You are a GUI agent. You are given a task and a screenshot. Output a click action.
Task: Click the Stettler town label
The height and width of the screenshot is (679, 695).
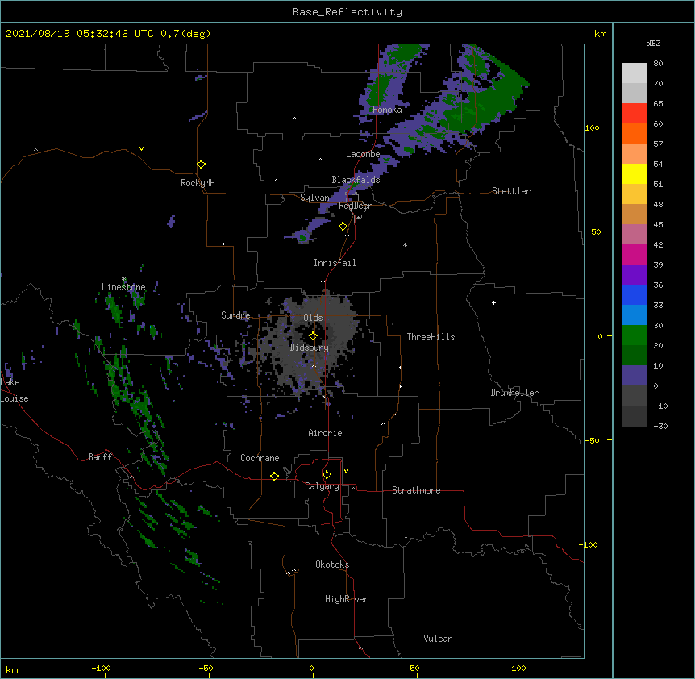(x=511, y=191)
